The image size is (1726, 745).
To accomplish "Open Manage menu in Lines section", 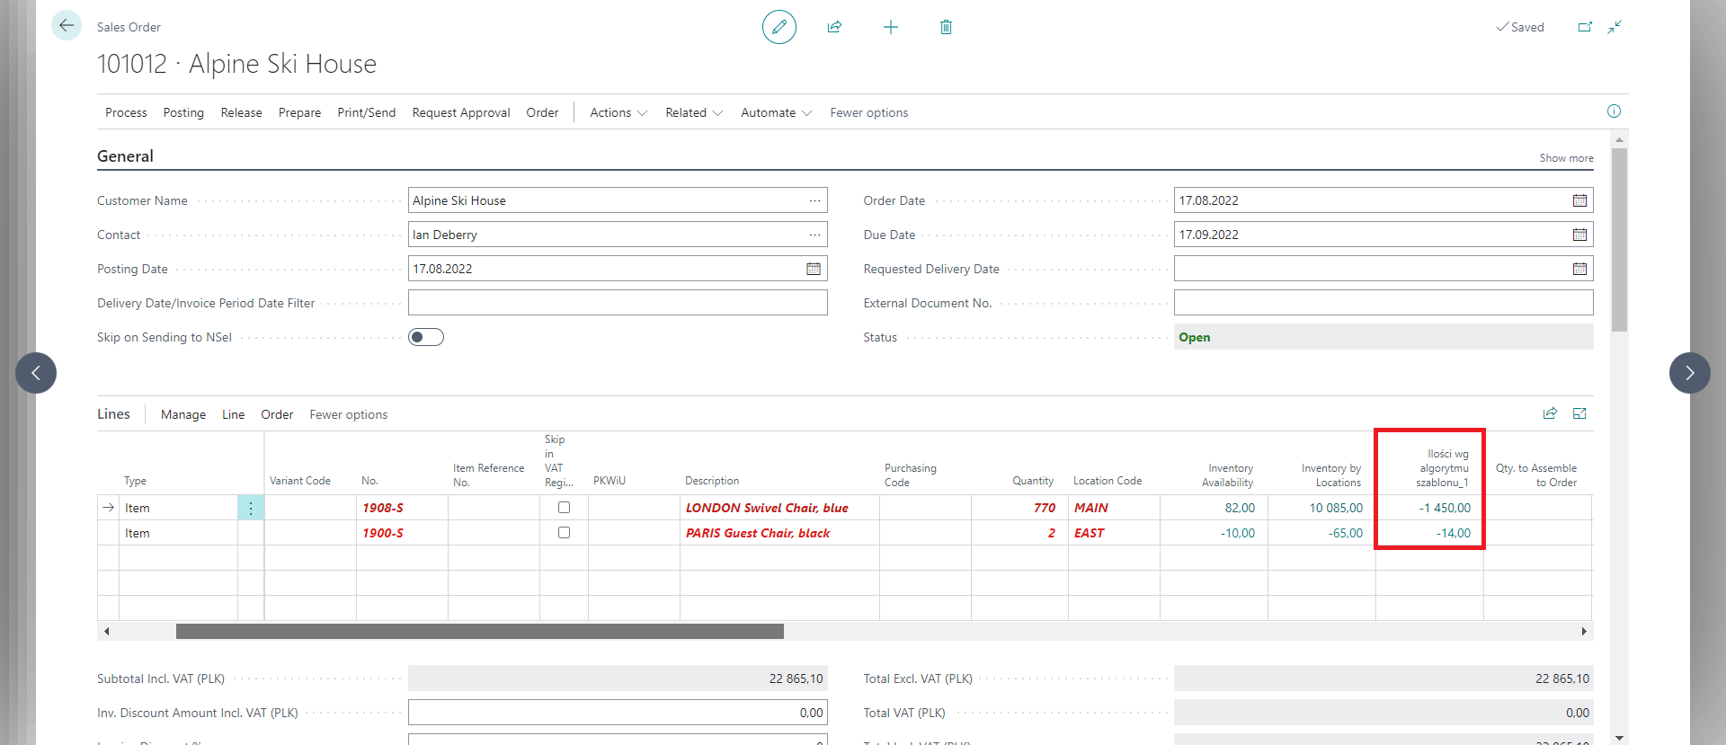I will (x=183, y=414).
